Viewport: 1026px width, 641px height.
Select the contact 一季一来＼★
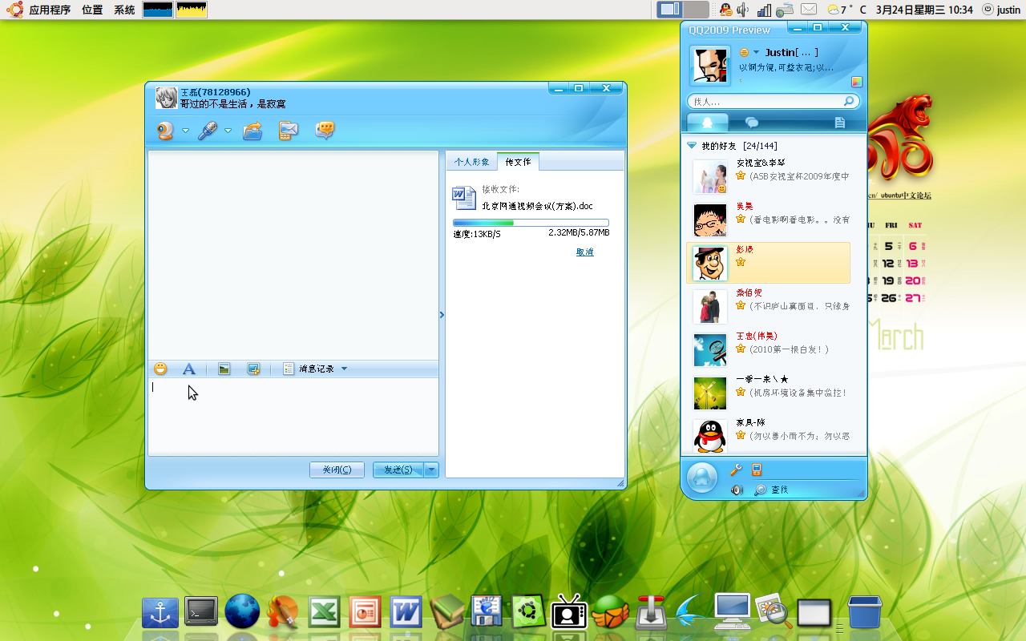point(768,393)
